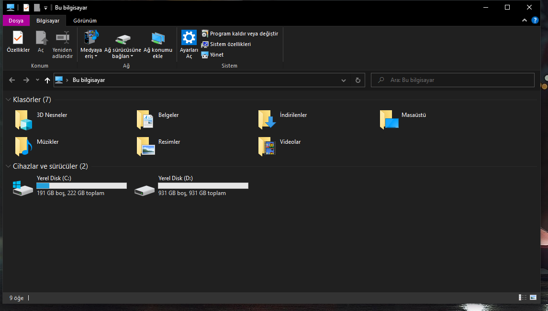
Task: Click Yönet in Sistem group
Action: [x=212, y=55]
